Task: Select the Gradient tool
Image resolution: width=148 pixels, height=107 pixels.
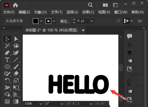Action: click(x=16, y=101)
